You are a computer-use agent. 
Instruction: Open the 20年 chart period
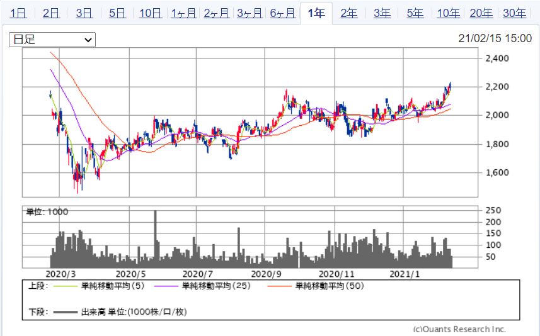481,13
